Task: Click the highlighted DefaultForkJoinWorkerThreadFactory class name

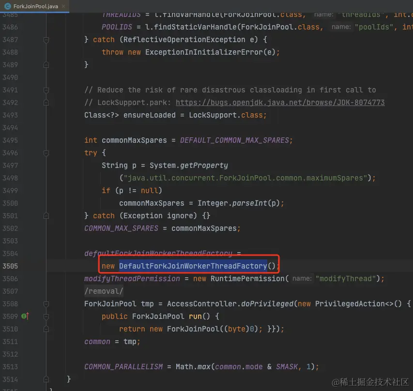Action: tap(193, 266)
